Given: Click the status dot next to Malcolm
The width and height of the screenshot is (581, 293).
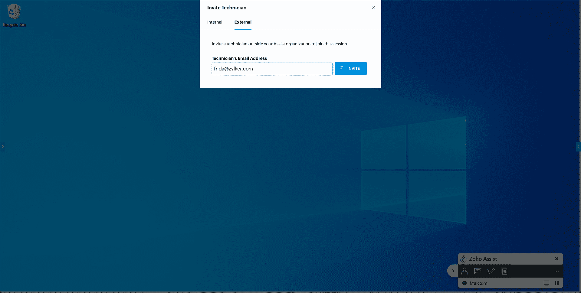Looking at the screenshot, I should click(464, 283).
